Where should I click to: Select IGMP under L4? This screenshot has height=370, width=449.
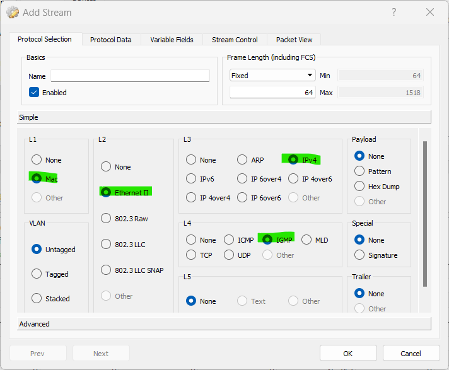click(x=277, y=240)
